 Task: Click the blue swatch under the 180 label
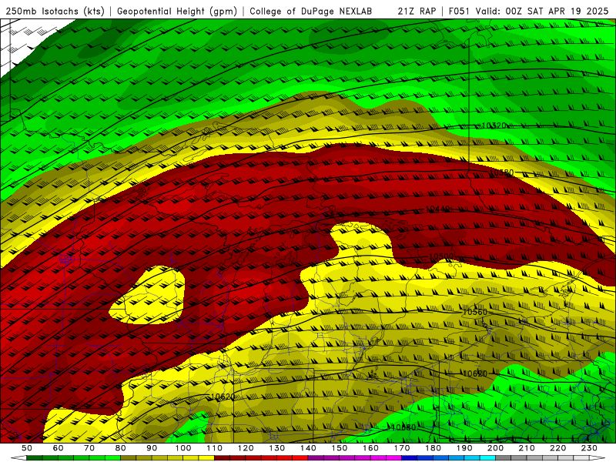point(440,458)
